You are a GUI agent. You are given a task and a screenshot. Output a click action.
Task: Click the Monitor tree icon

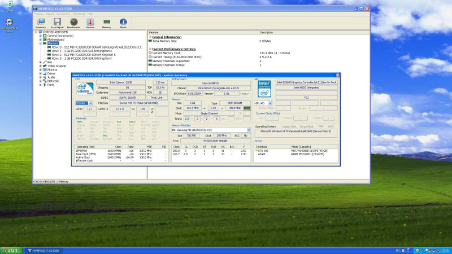click(x=45, y=69)
